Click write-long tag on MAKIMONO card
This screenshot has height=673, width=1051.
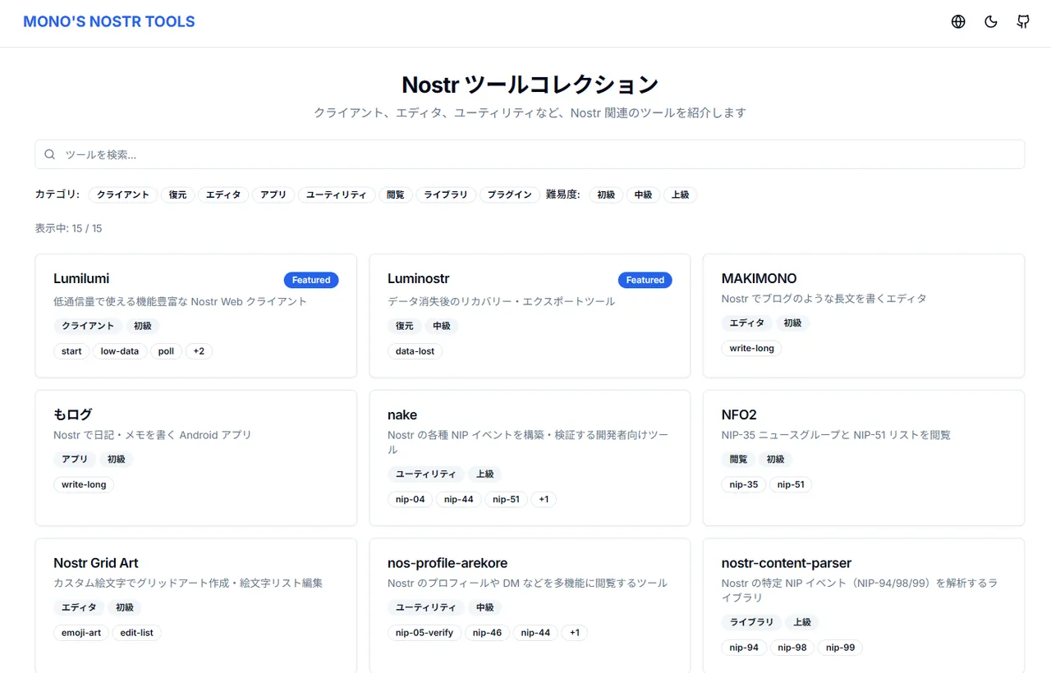point(752,348)
